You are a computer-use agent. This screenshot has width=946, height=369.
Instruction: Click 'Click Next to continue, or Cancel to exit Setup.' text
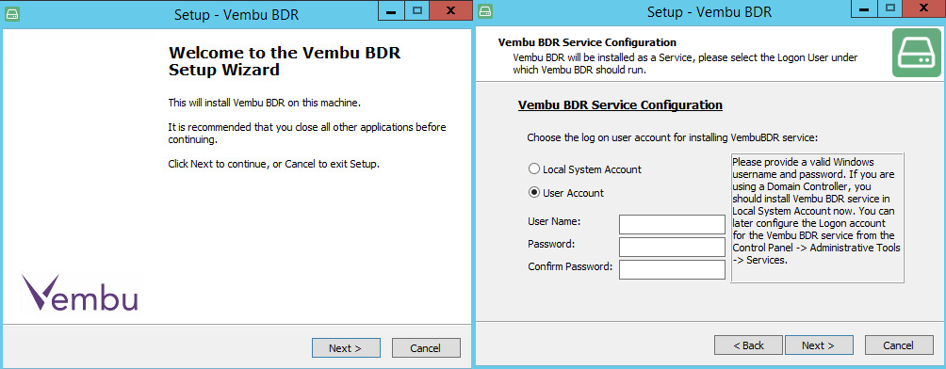pyautogui.click(x=274, y=164)
